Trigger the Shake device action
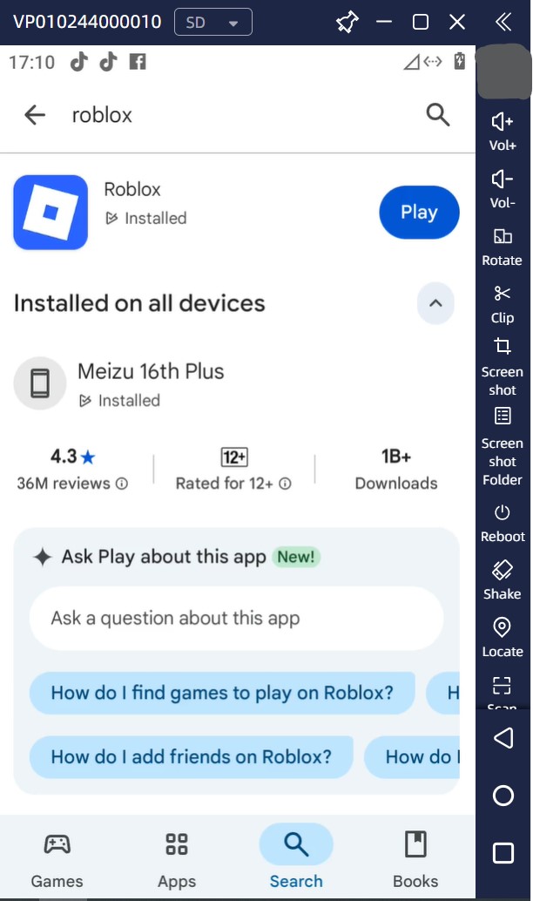Image resolution: width=533 pixels, height=901 pixels. click(502, 570)
